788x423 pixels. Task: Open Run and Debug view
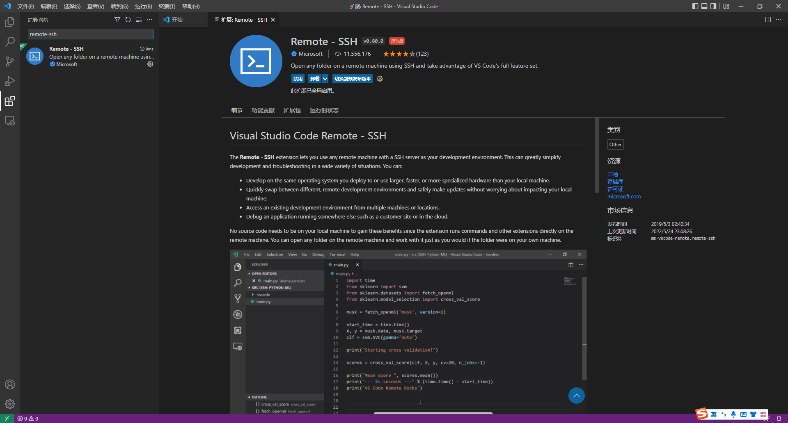click(10, 81)
